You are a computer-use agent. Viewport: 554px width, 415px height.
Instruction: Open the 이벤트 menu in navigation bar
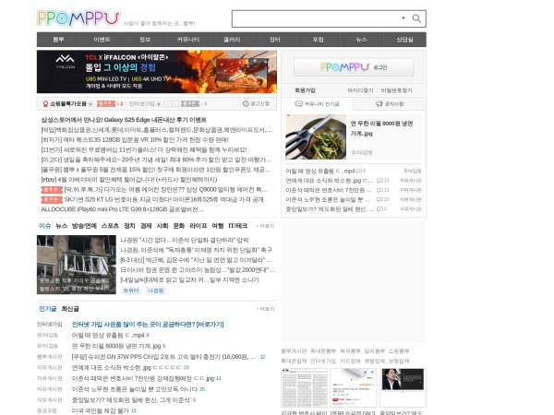point(102,40)
